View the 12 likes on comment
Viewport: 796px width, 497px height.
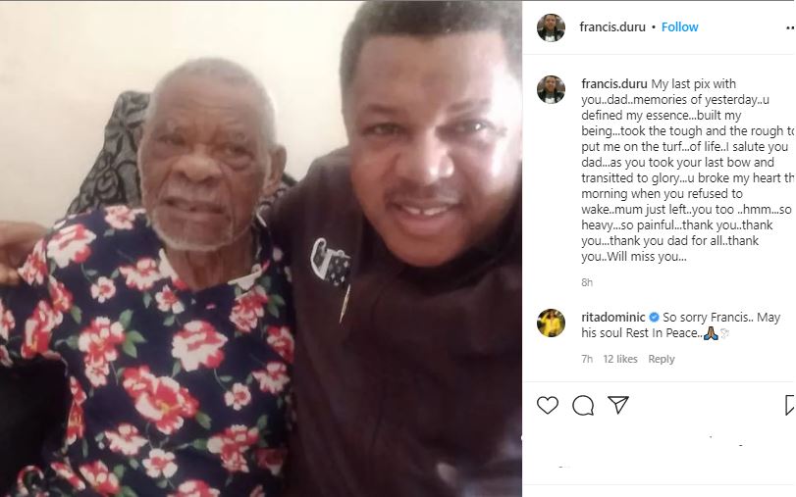tap(620, 359)
